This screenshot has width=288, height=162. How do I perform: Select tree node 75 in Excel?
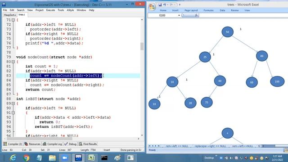tap(207, 102)
